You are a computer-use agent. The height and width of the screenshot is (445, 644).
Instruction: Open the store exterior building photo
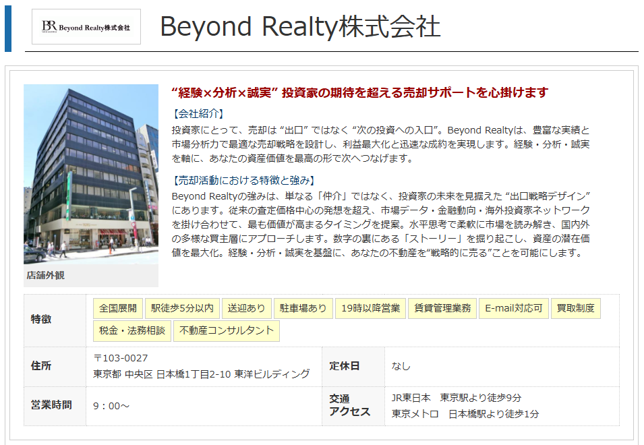tap(91, 174)
